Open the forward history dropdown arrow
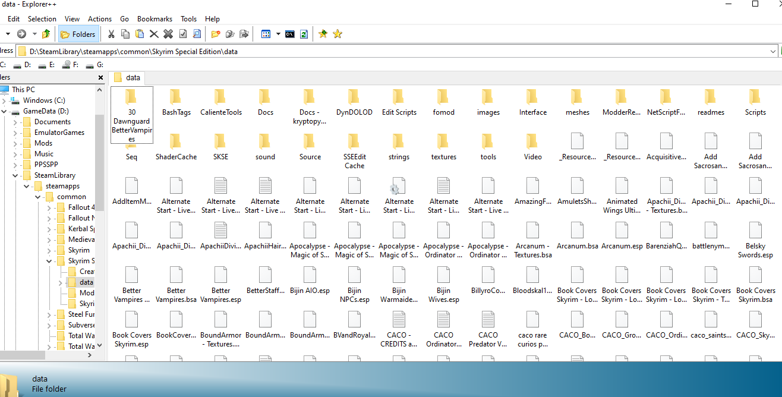 click(x=34, y=34)
